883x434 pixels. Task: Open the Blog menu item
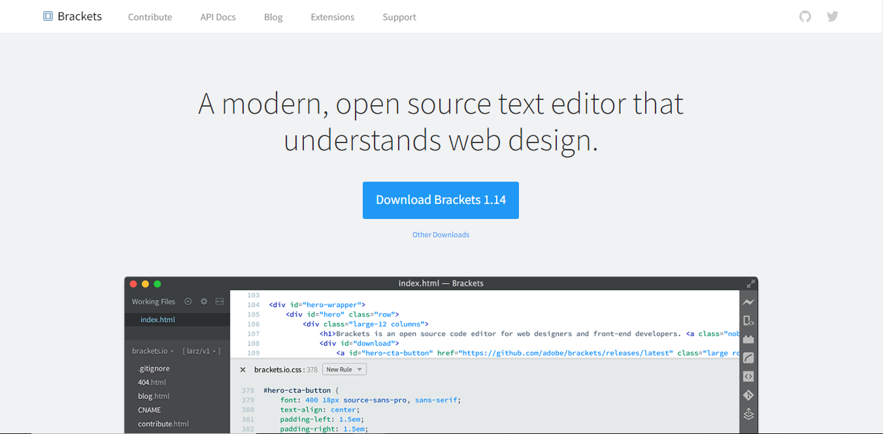(273, 17)
